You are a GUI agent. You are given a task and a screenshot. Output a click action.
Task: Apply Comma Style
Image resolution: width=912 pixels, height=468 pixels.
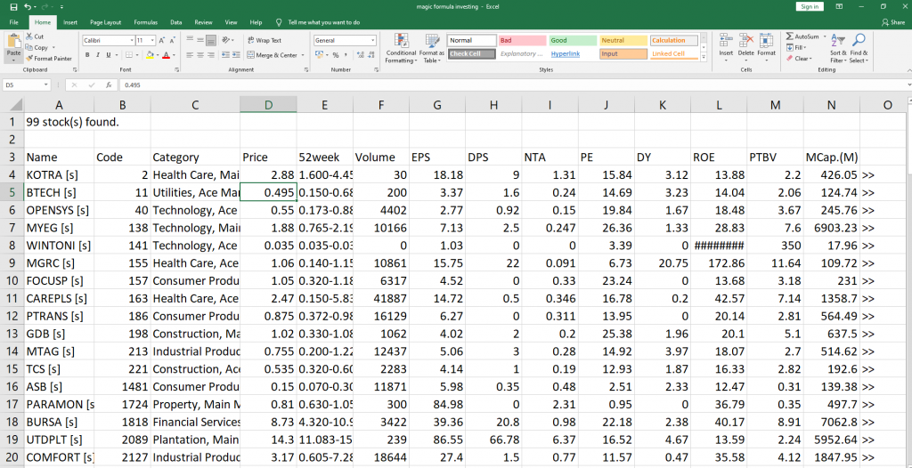coord(346,55)
